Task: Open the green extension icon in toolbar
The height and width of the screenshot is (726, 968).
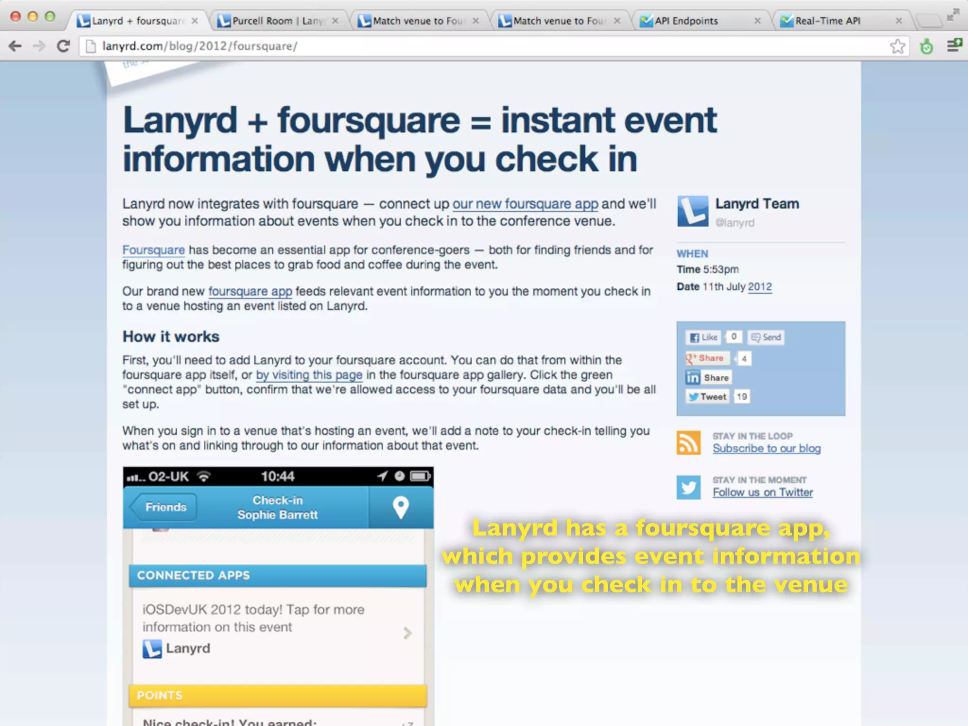Action: (926, 46)
